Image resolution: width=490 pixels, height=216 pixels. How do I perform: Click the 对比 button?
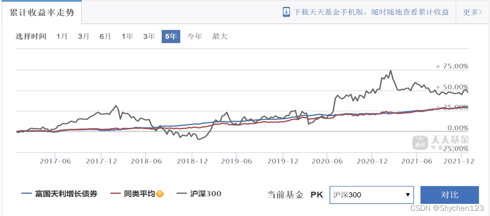click(x=450, y=195)
